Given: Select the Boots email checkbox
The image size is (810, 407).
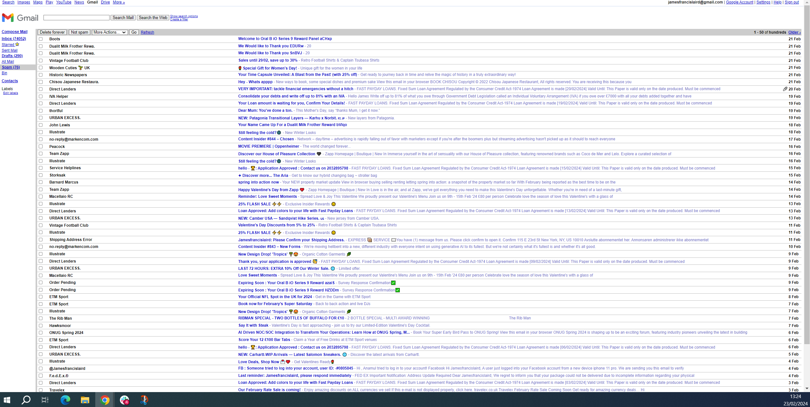Looking at the screenshot, I should coord(41,39).
